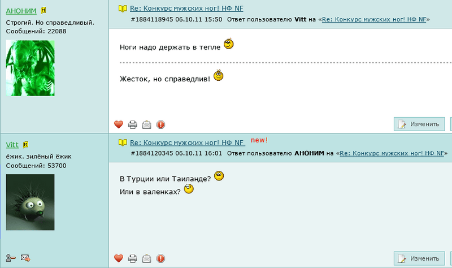Click Изменить button on АНОНИМ's post
452x268 pixels.
point(419,124)
